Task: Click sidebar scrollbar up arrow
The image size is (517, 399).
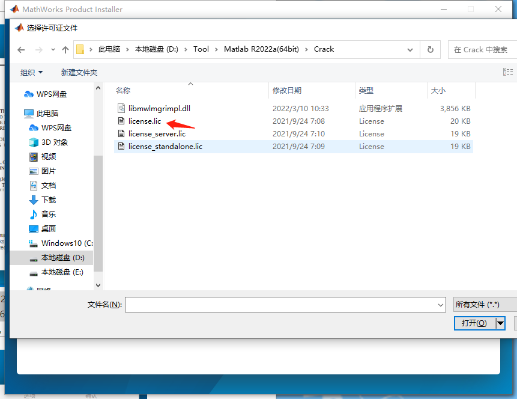Action: click(x=98, y=88)
